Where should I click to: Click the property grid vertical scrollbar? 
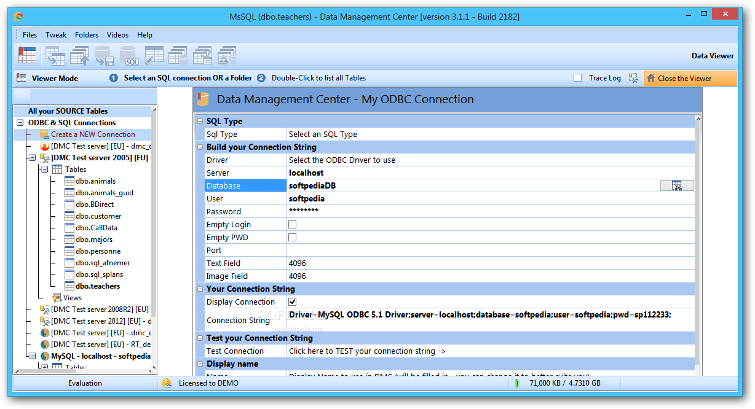(698, 244)
